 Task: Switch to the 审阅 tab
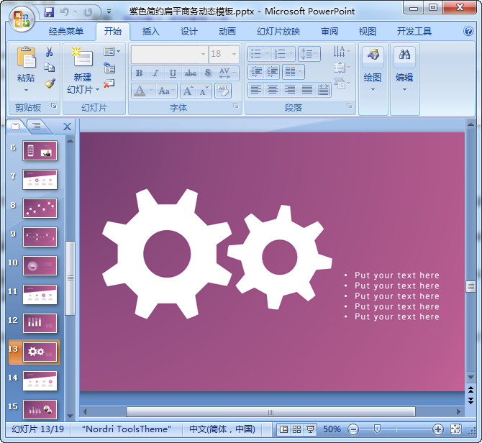[329, 32]
